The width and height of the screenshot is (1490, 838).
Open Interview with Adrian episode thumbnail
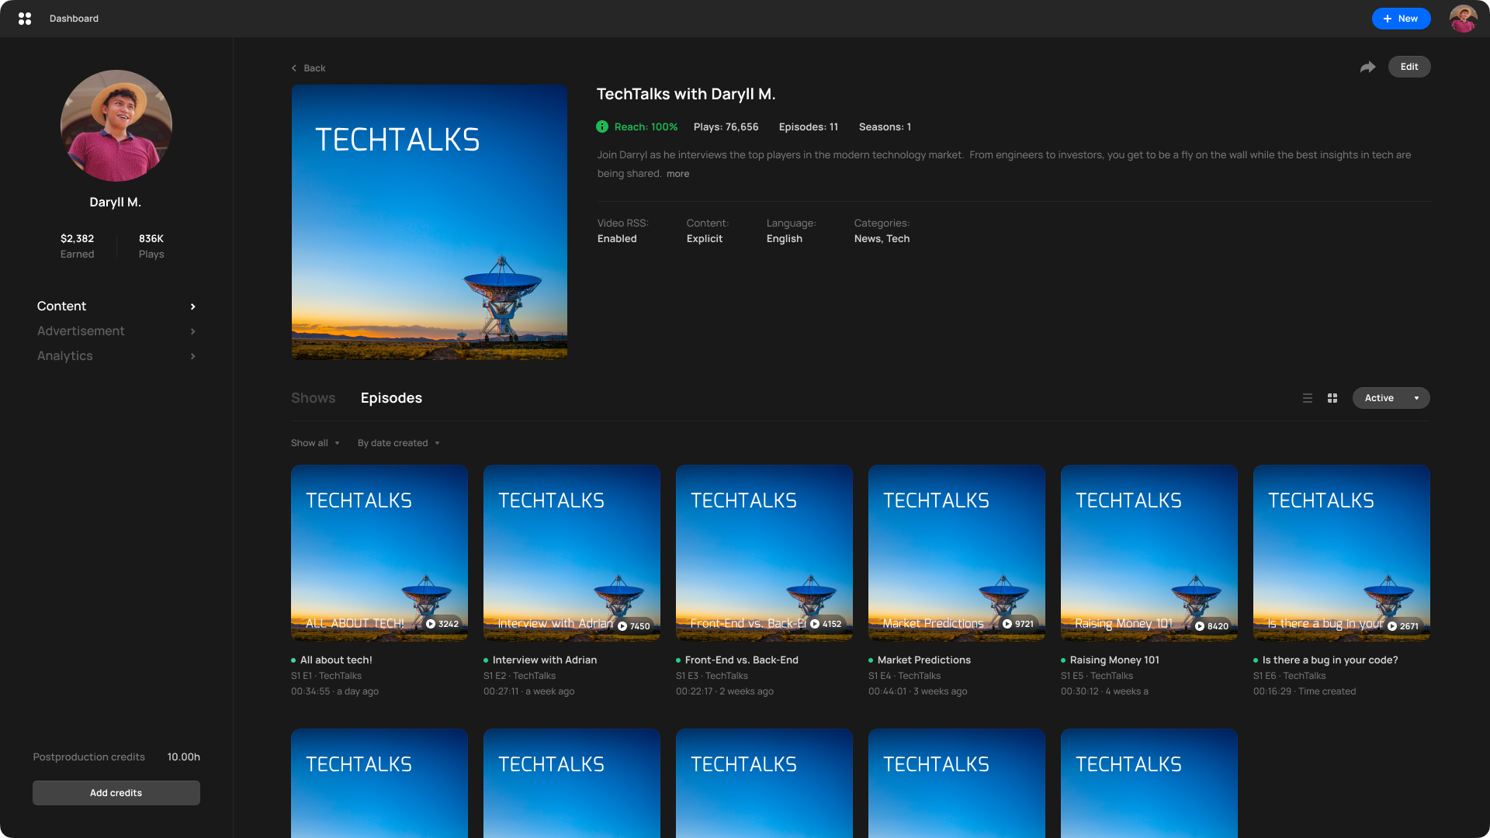tap(571, 552)
